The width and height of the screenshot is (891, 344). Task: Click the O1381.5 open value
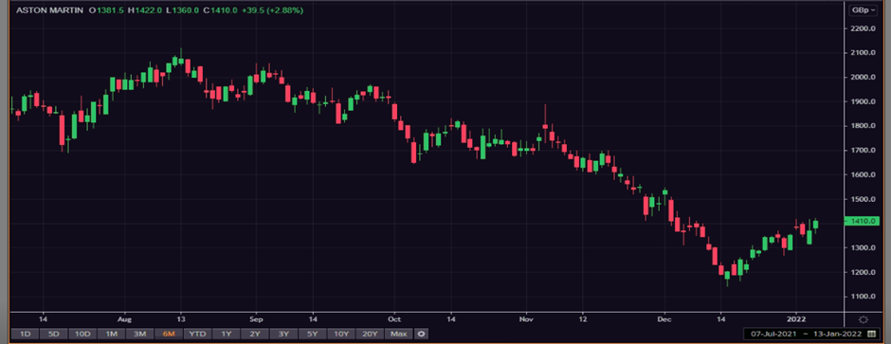point(106,10)
